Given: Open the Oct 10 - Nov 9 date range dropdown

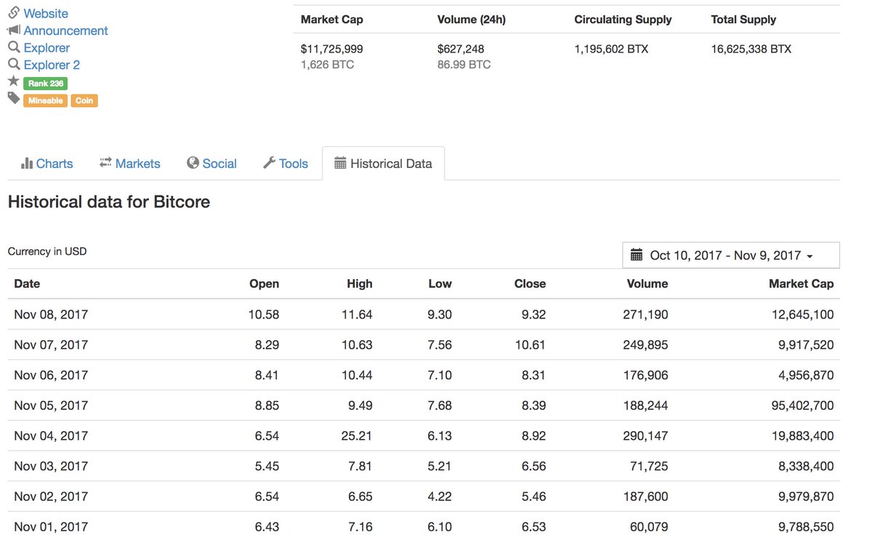Looking at the screenshot, I should click(x=731, y=255).
